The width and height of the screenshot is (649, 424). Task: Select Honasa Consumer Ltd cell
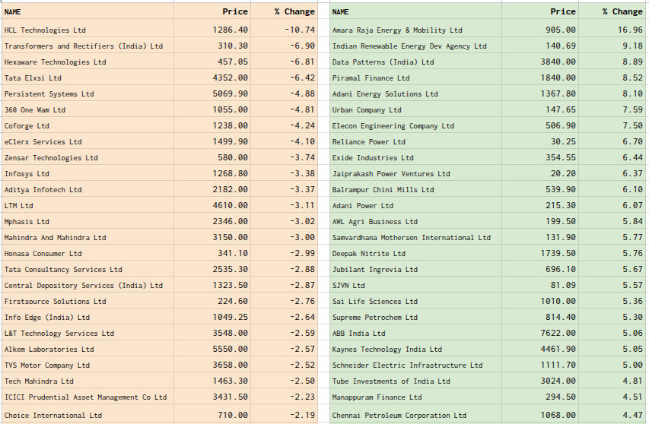[87, 253]
